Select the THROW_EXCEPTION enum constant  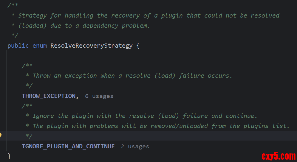[x=49, y=96]
